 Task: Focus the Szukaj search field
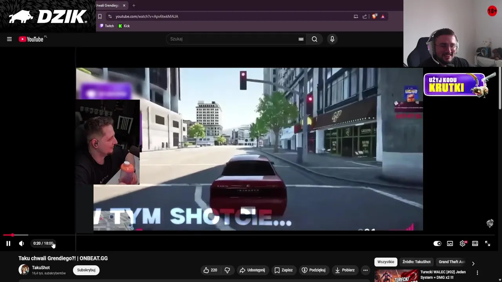click(233, 39)
